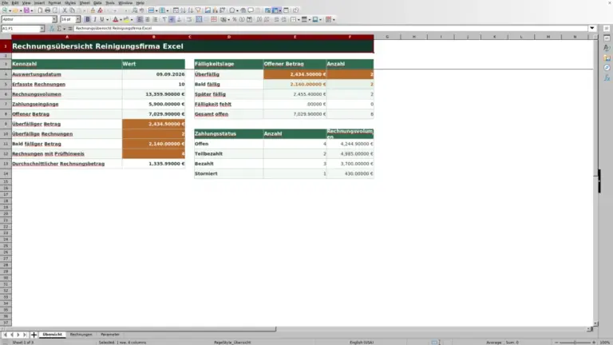
Task: Toggle Italic formatting
Action: pos(95,19)
